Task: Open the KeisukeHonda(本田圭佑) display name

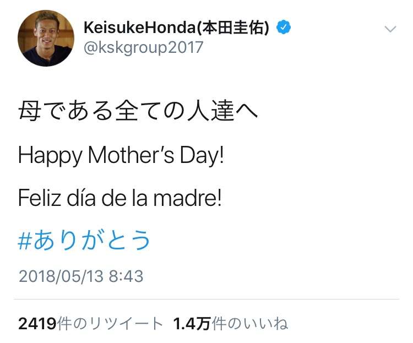Action: click(x=176, y=28)
